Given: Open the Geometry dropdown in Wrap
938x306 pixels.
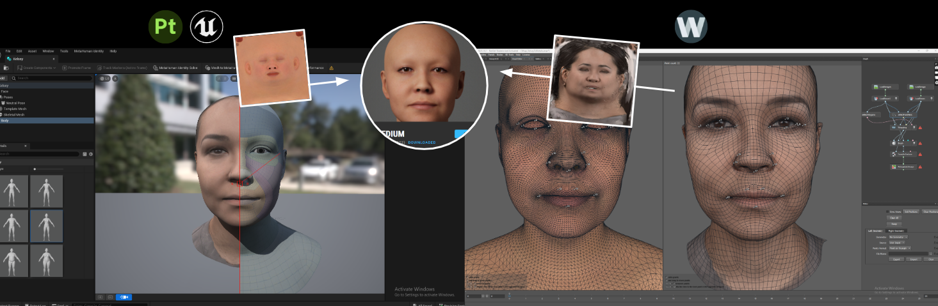Looking at the screenshot, I should pyautogui.click(x=898, y=237).
